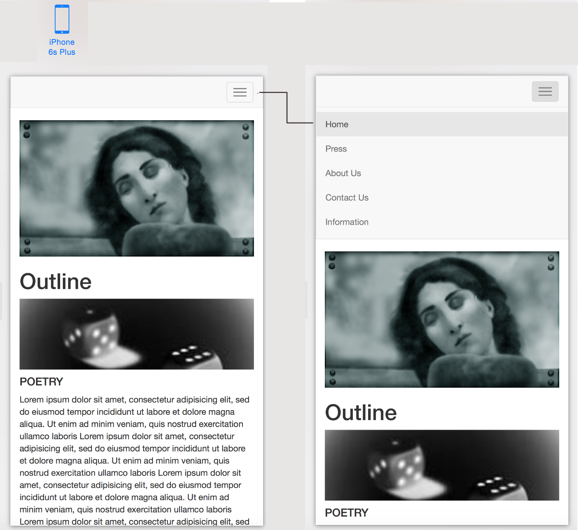This screenshot has height=530, width=578.
Task: Click the empty navbar area beside the gray hamburger button
Action: point(421,92)
